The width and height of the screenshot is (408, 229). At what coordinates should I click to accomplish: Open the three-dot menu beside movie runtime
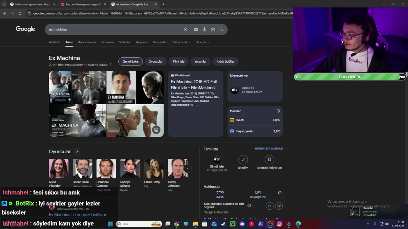(111, 65)
